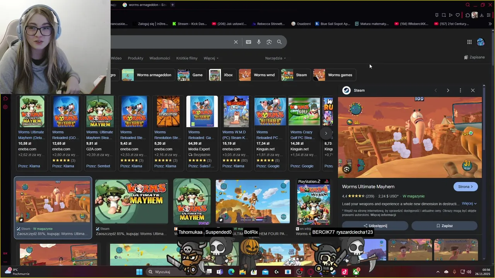This screenshot has height=278, width=495.
Task: Open Opera GX from taskbar
Action: click(x=311, y=272)
